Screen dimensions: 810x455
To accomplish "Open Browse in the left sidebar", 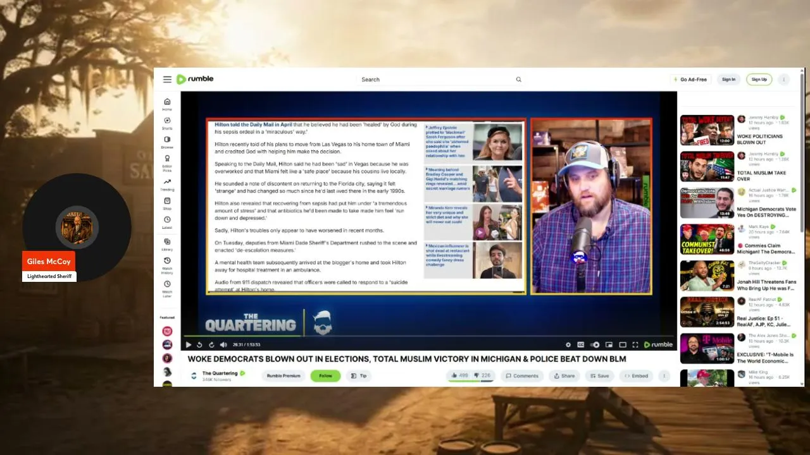I will coord(167,142).
